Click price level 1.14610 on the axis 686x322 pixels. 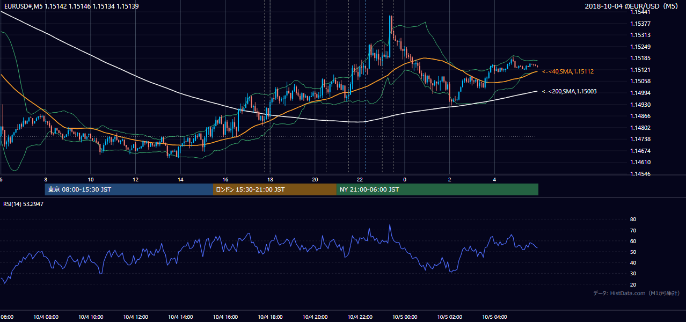point(640,162)
